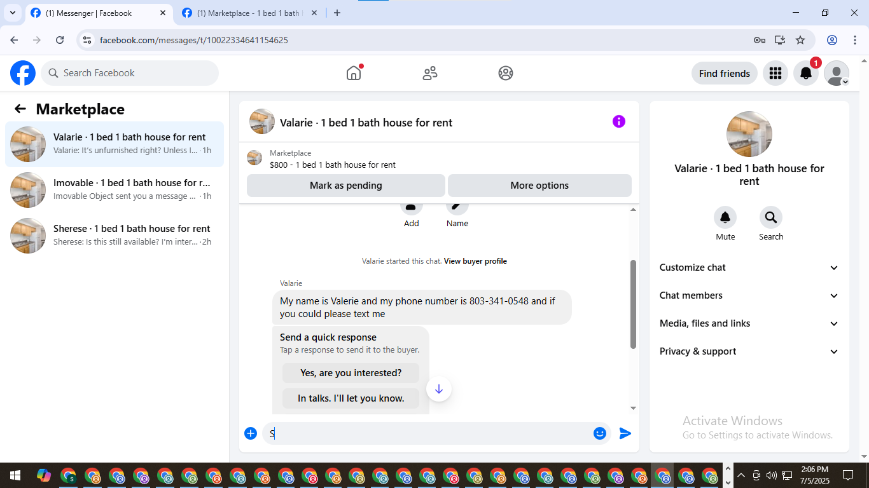Open the Groups icon in top navigation

506,73
